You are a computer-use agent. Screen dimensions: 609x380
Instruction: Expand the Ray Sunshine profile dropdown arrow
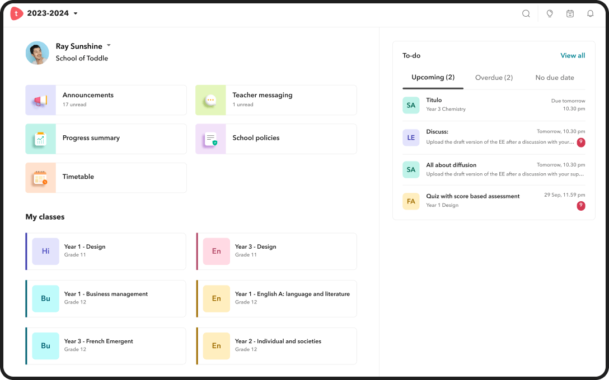click(109, 45)
